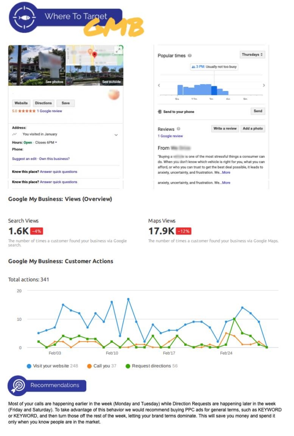Click the Send to your phone icon
Image resolution: width=294 pixels, height=436 pixels.
tap(160, 111)
